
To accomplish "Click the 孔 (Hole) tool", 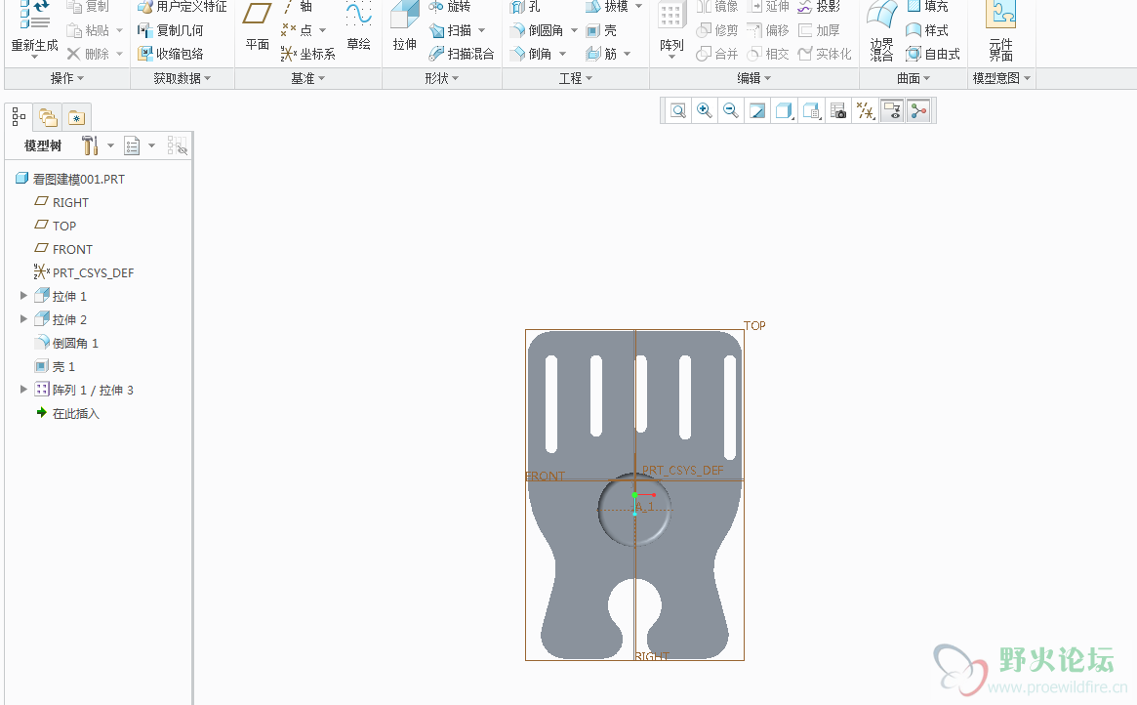I will pos(526,7).
